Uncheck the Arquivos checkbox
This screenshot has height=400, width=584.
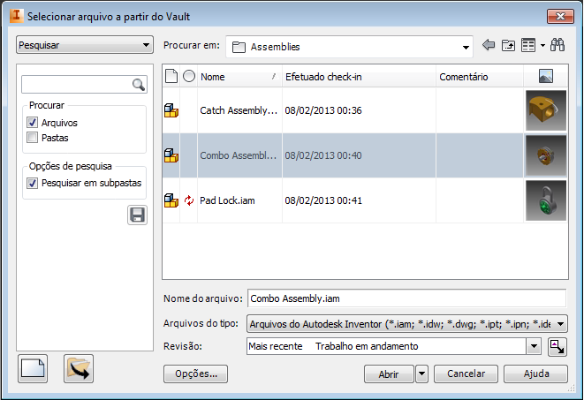point(33,123)
